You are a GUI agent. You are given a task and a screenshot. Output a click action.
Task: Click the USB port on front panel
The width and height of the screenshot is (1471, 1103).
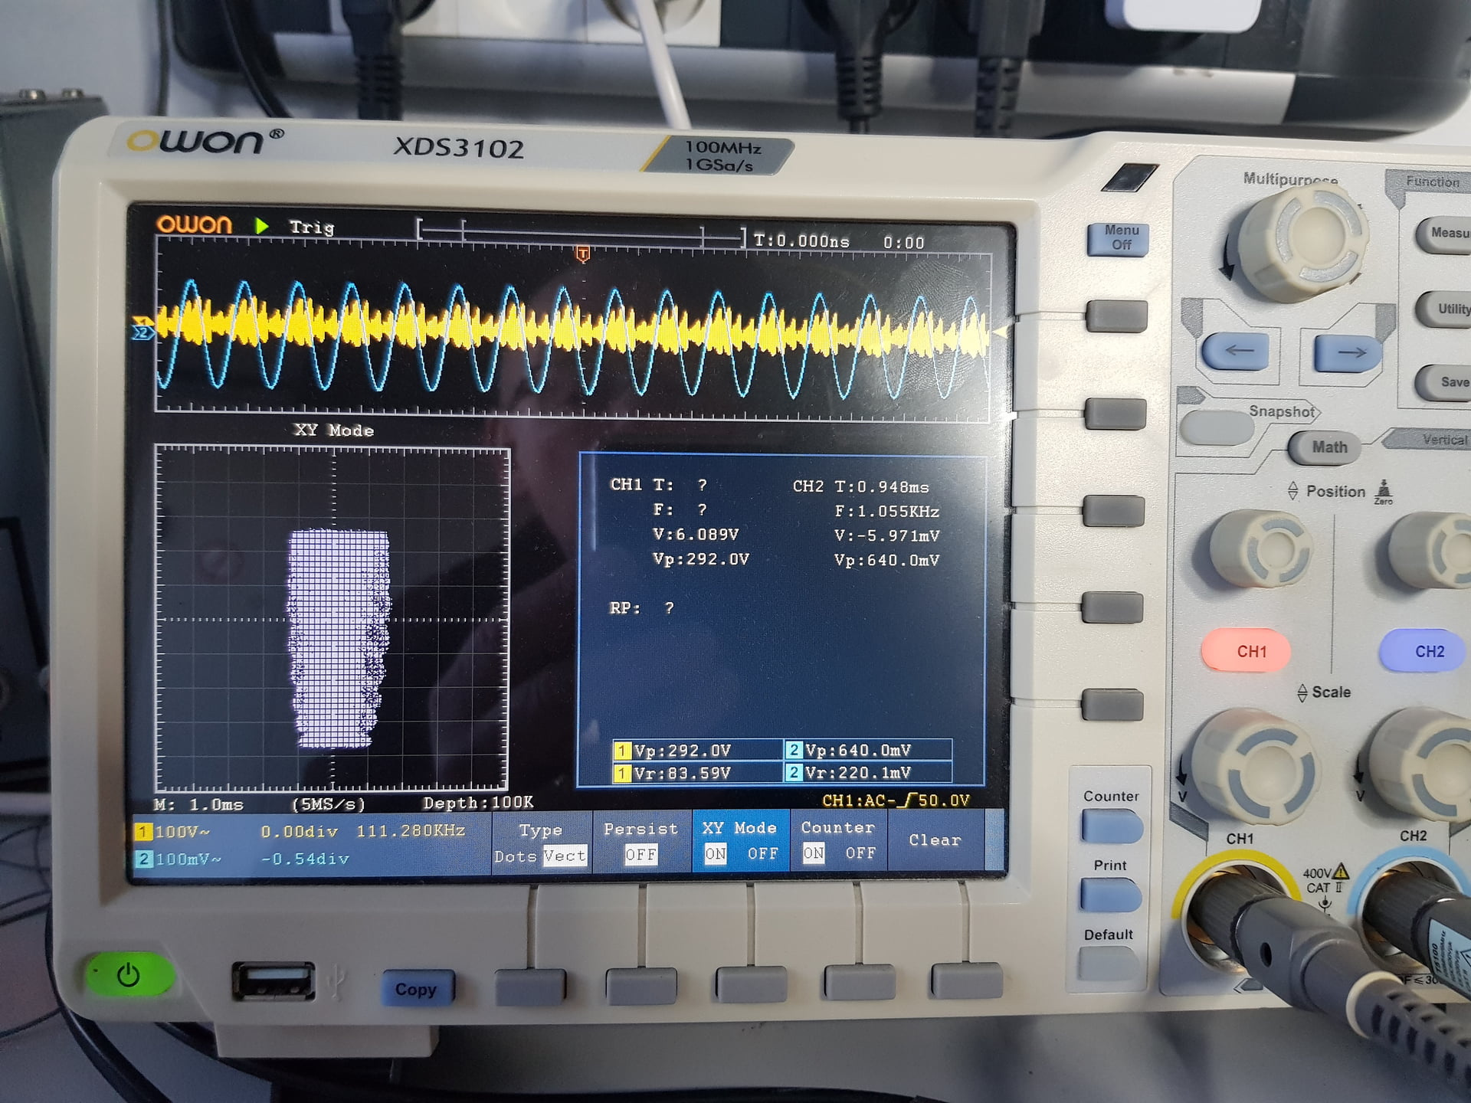[x=273, y=981]
